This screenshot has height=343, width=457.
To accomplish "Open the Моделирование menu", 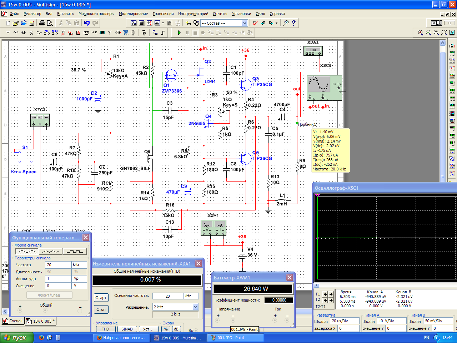I will click(133, 14).
